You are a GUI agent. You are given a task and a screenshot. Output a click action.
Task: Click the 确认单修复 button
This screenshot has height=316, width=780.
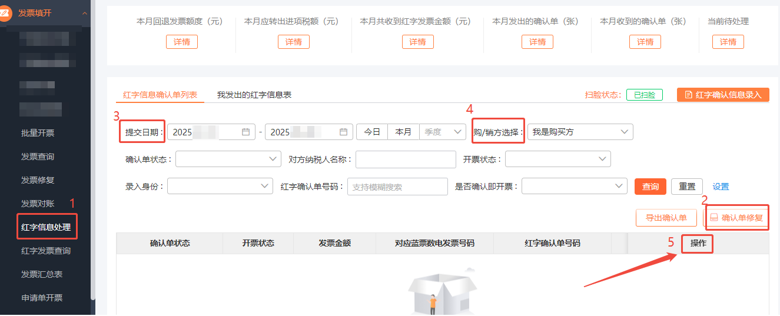[736, 218]
